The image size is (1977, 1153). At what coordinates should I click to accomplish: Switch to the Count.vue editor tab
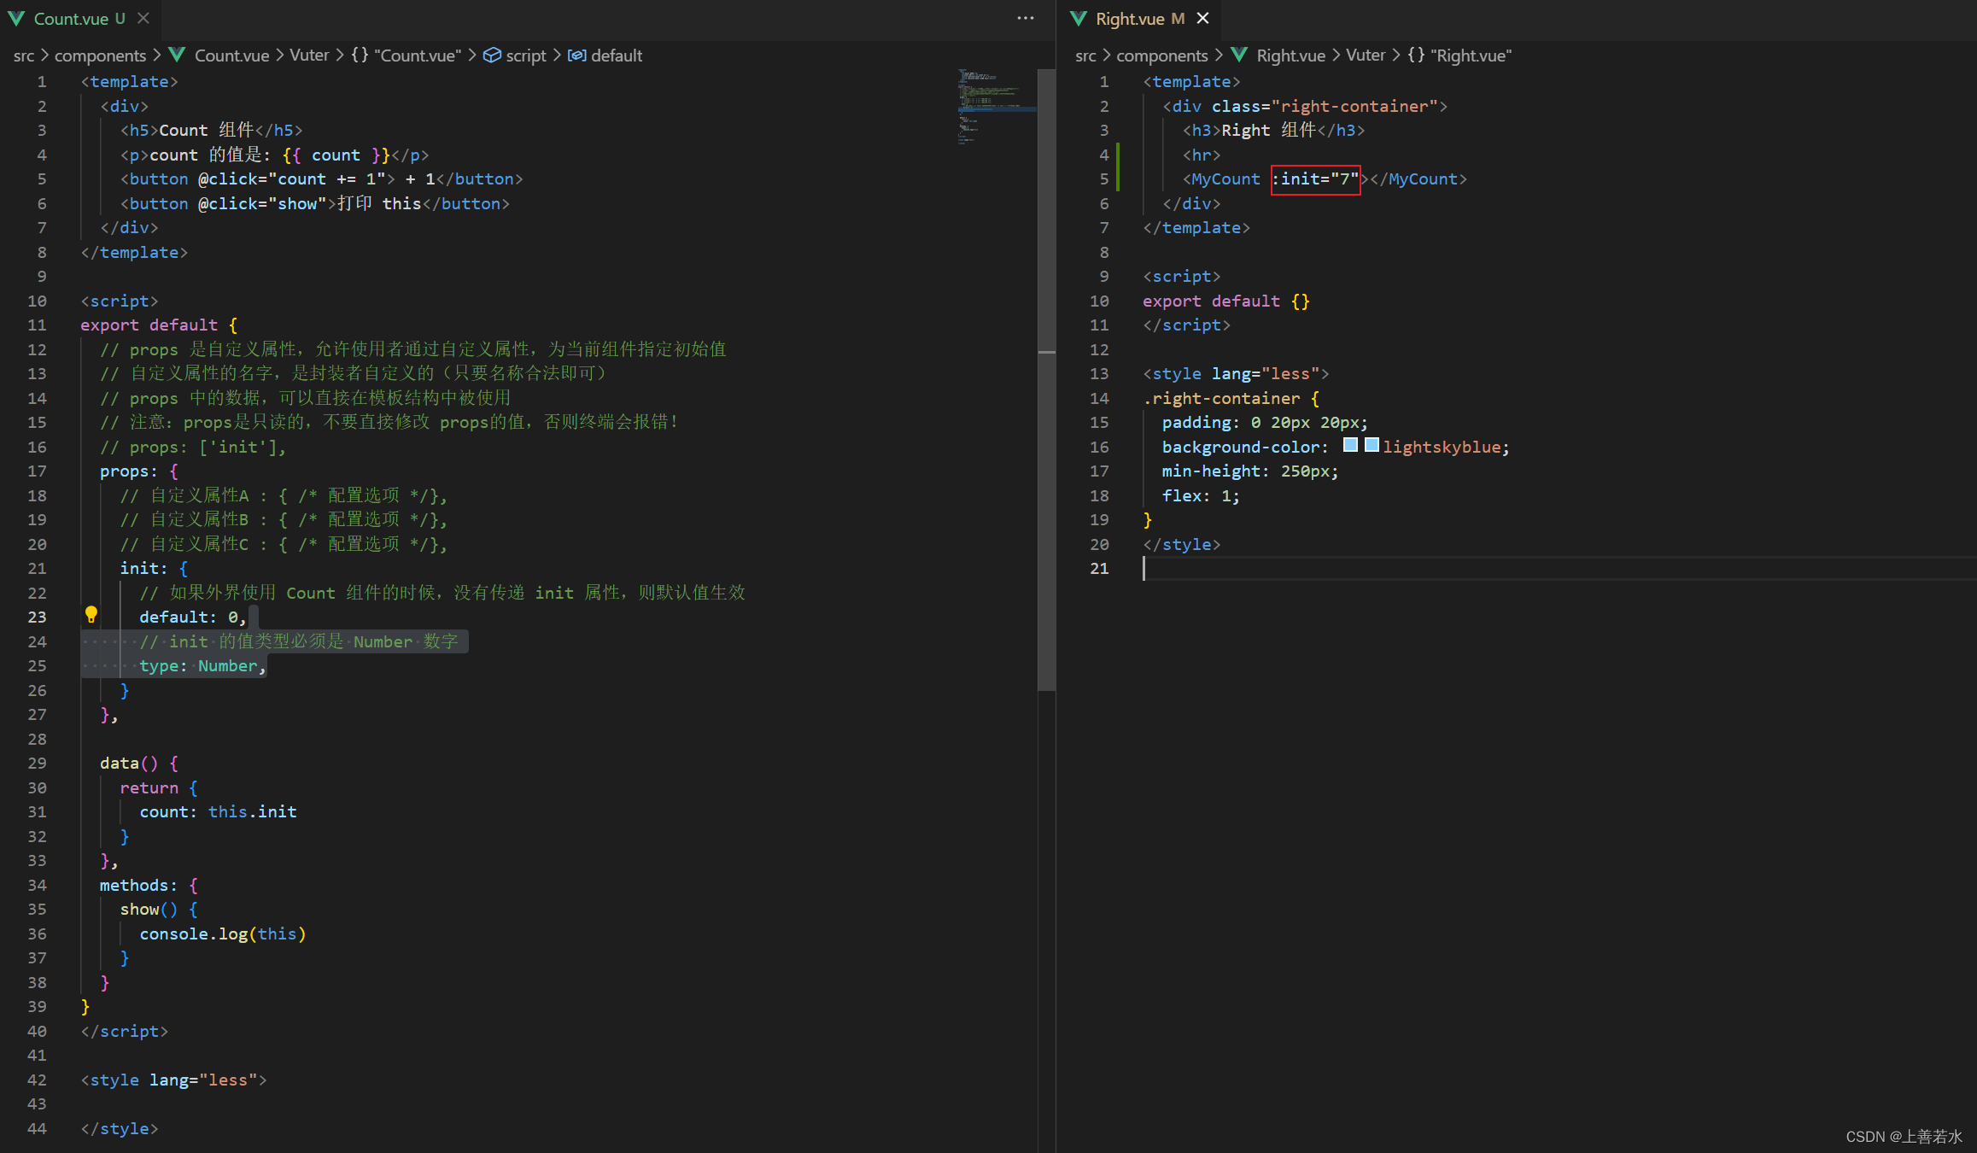79,19
